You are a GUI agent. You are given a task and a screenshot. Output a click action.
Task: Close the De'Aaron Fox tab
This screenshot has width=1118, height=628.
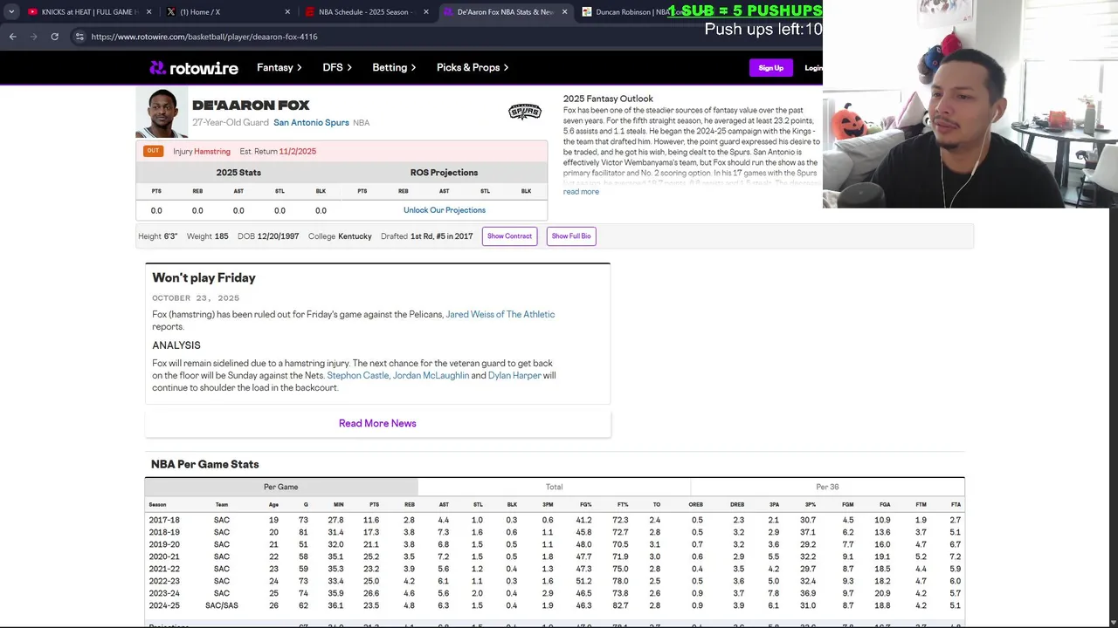pos(564,11)
